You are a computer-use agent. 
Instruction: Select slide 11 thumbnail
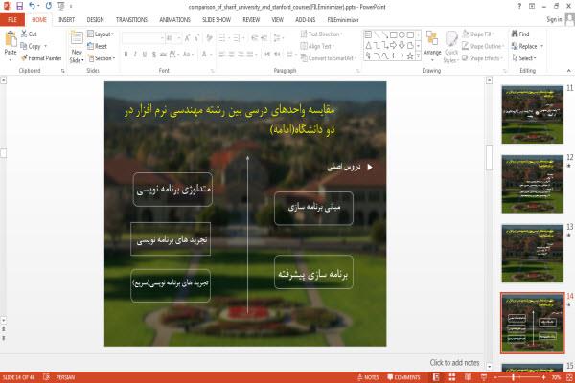[x=533, y=114]
